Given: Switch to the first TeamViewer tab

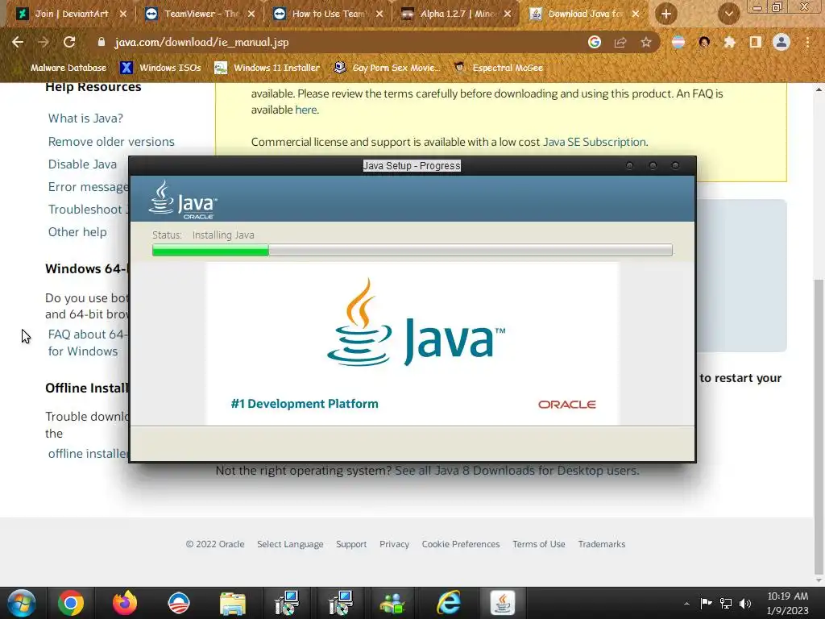Looking at the screenshot, I should point(201,14).
